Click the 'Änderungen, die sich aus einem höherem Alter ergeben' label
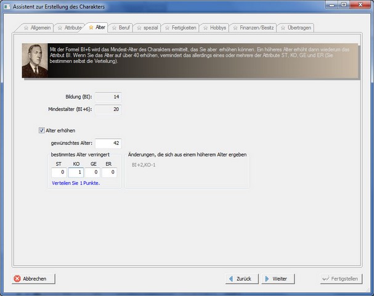Screen dimensions: 374x296 point(187,155)
